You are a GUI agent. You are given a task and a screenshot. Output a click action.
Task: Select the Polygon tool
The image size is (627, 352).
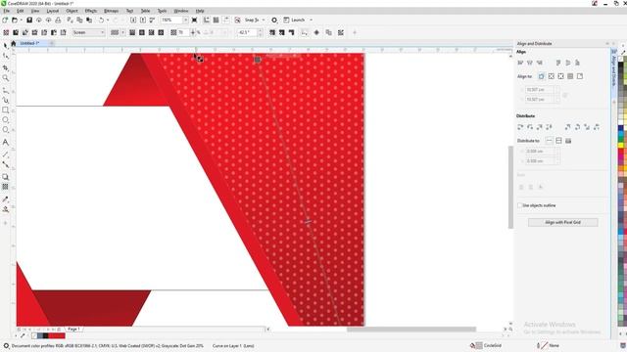click(5, 130)
